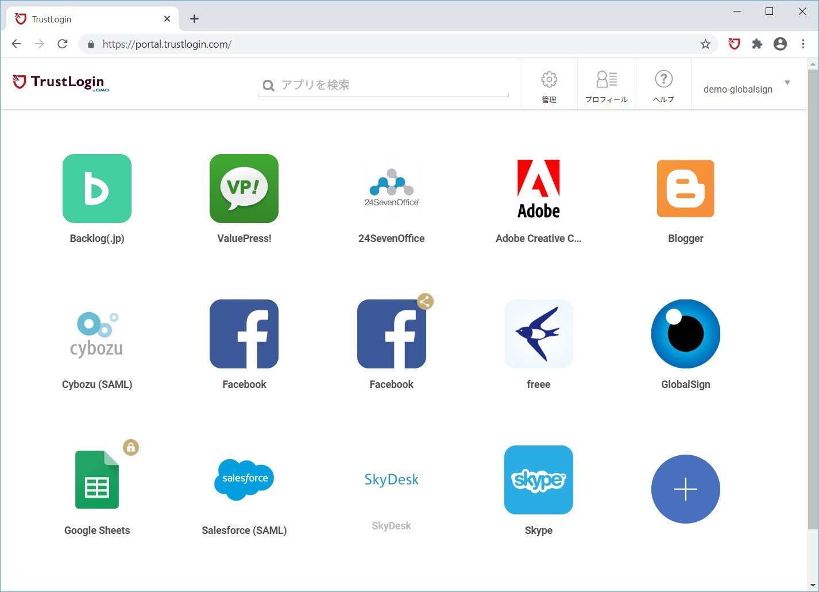Bookmark this page with the star
The image size is (819, 592).
705,44
